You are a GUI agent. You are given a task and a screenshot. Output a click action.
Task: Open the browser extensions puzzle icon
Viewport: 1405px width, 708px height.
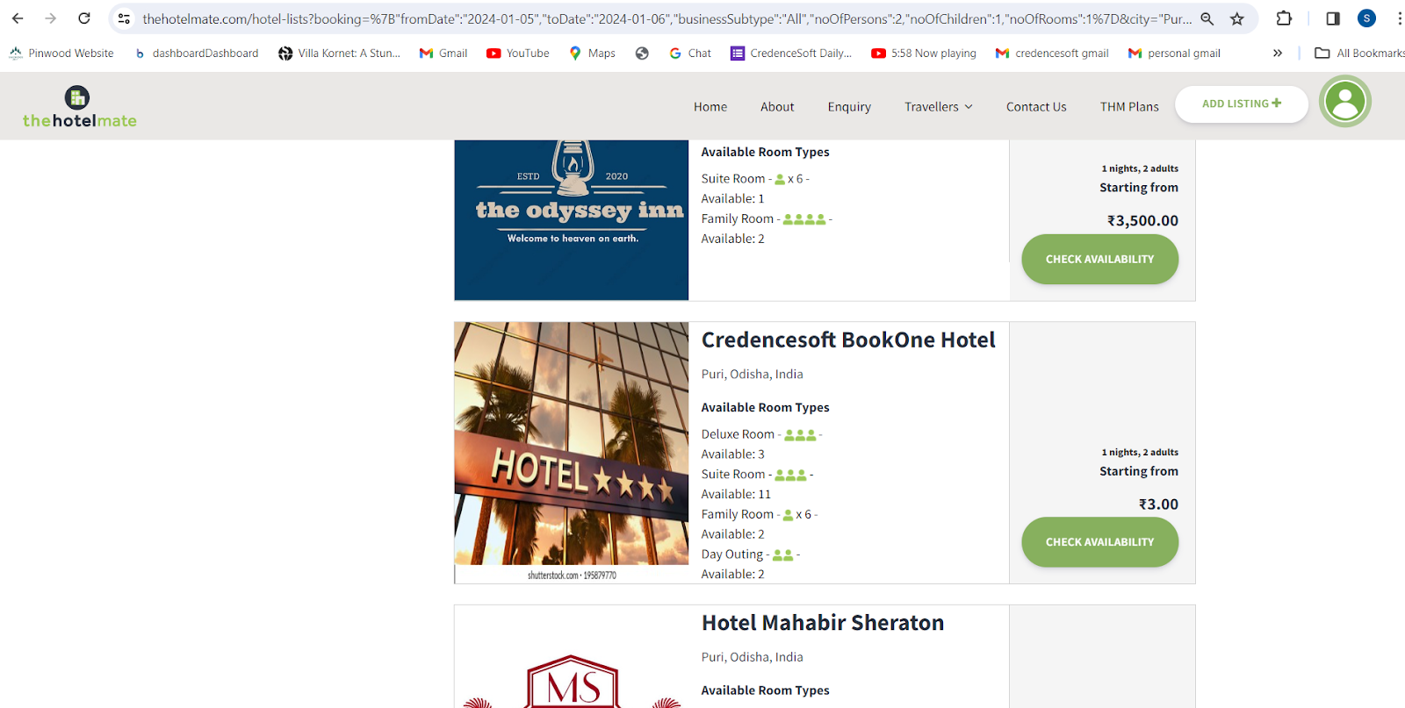coord(1284,18)
